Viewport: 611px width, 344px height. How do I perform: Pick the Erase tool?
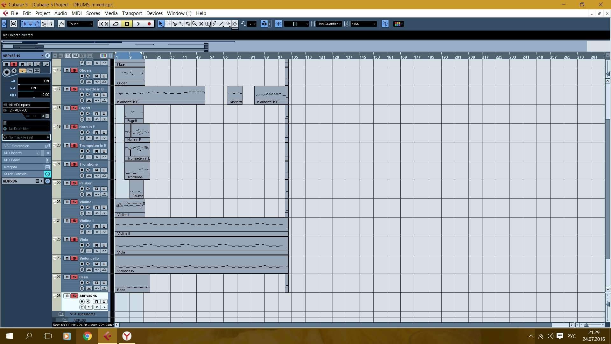(188, 24)
